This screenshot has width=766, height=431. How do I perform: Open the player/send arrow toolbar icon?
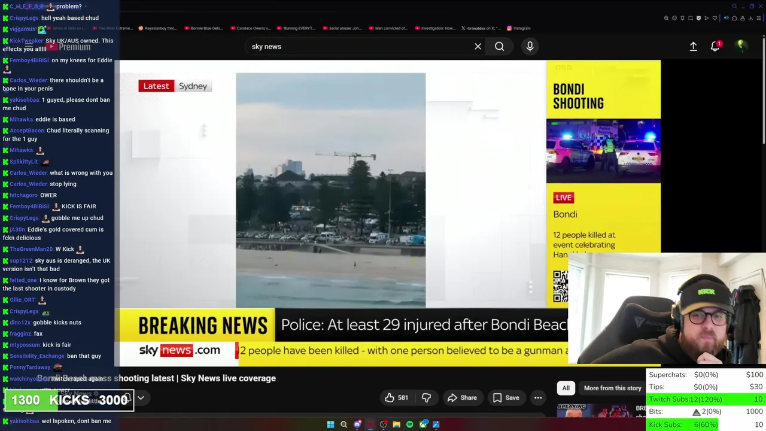(x=707, y=18)
